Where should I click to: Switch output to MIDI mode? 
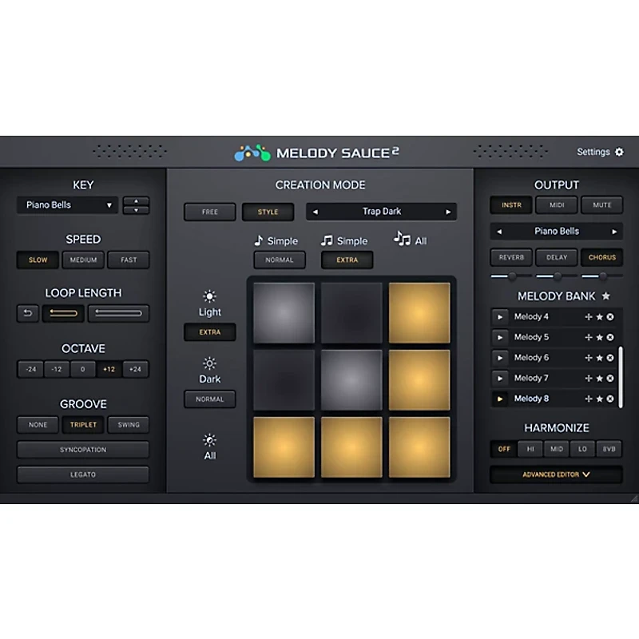tap(556, 204)
